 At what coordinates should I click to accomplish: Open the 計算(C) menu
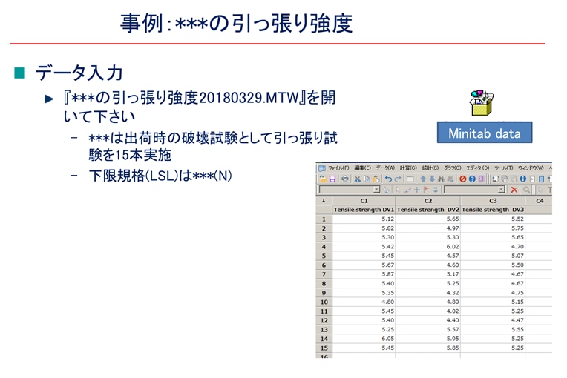[408, 168]
